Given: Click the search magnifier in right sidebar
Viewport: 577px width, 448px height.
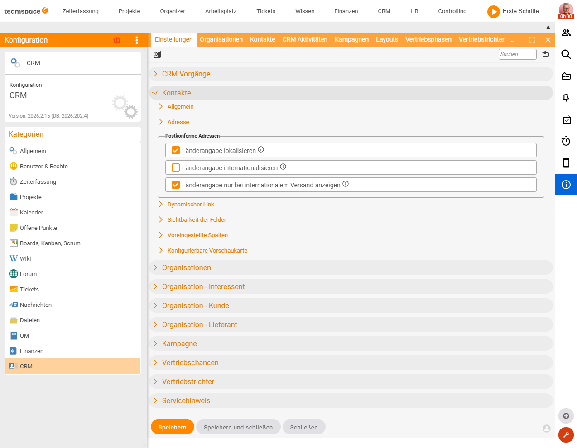Looking at the screenshot, I should [566, 54].
